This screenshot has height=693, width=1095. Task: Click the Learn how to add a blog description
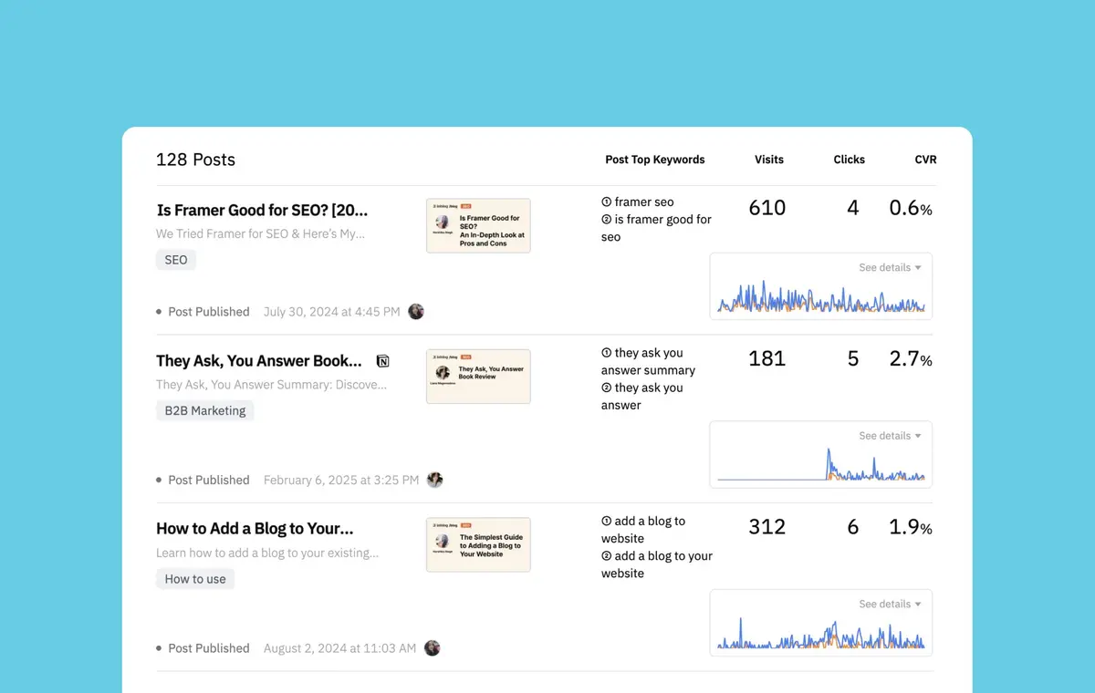267,553
